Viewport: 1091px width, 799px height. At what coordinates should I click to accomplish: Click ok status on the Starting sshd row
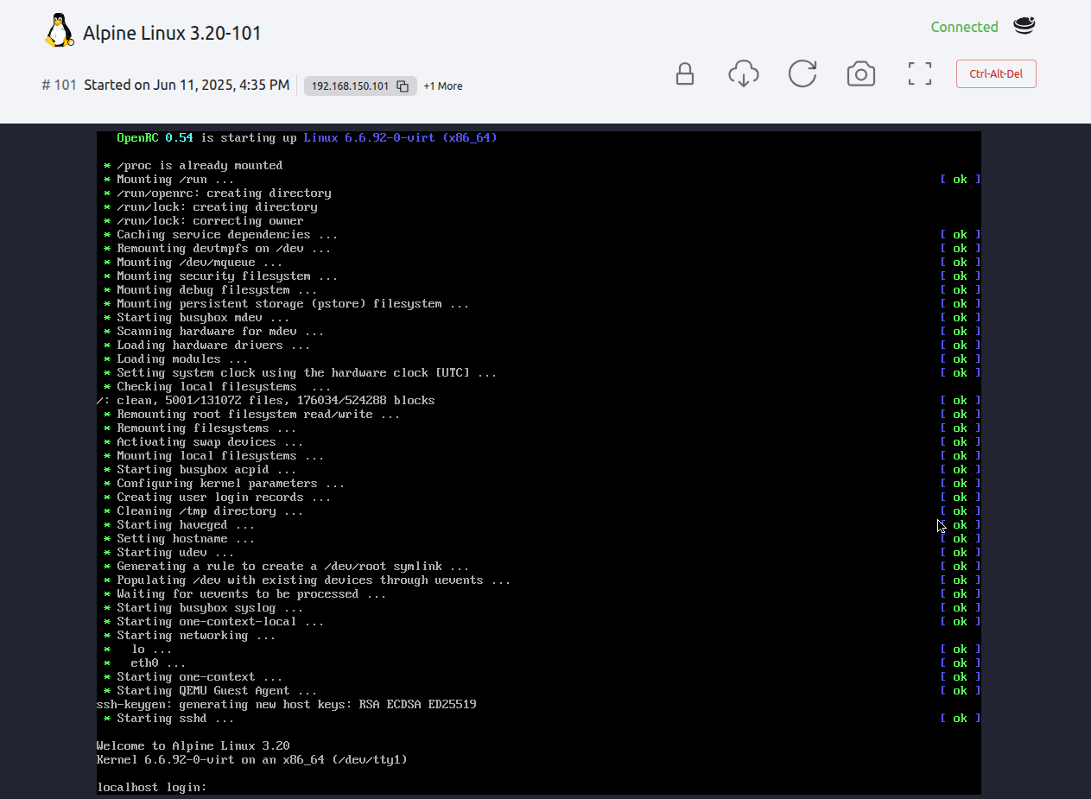click(x=960, y=718)
